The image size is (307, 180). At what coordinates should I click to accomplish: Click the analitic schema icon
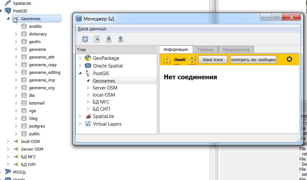pyautogui.click(x=24, y=26)
